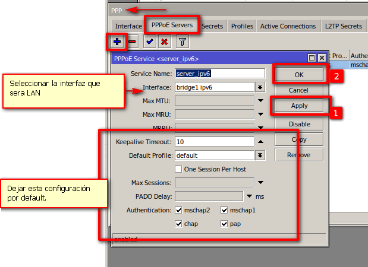The image size is (368, 267).
Task: Uncheck the pap authentication checkbox
Action: 224,224
